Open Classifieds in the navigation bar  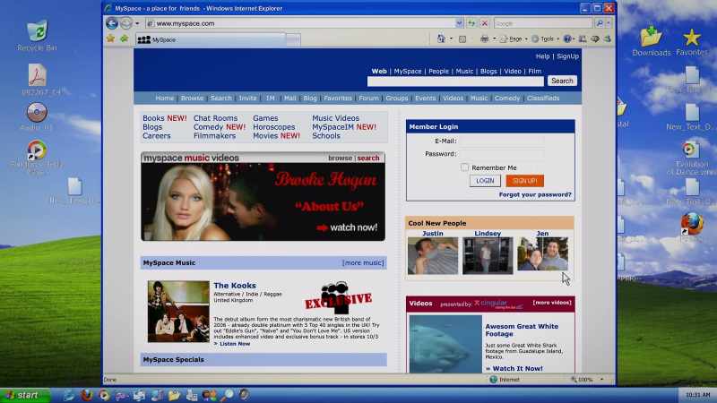pyautogui.click(x=543, y=99)
